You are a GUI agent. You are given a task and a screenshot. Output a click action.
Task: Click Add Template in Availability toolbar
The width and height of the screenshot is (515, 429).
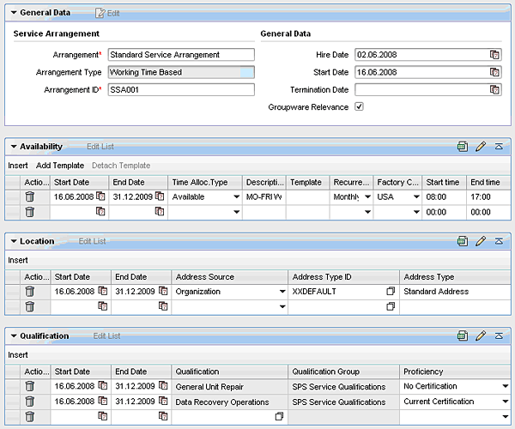(x=60, y=165)
